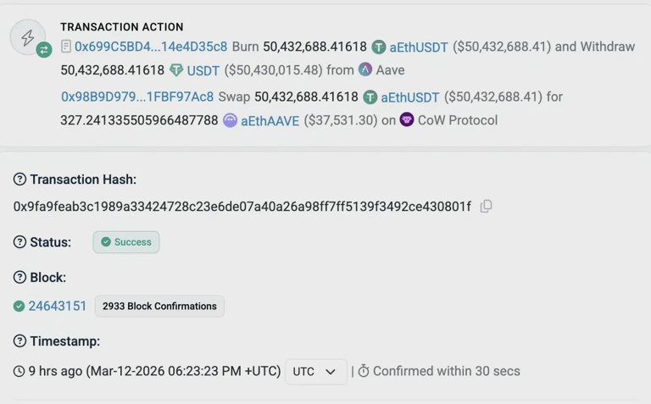The height and width of the screenshot is (404, 651).
Task: Click the Status help question icon
Action: (19, 242)
